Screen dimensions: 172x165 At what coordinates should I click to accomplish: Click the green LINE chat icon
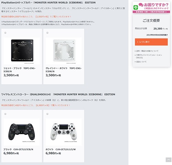[136, 8]
